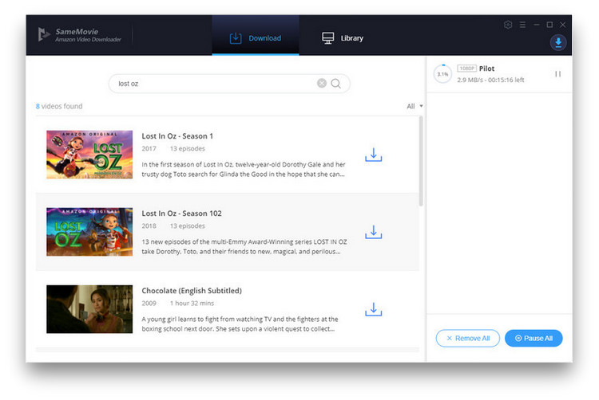
Task: Expand the All filter dropdown
Action: pos(415,106)
